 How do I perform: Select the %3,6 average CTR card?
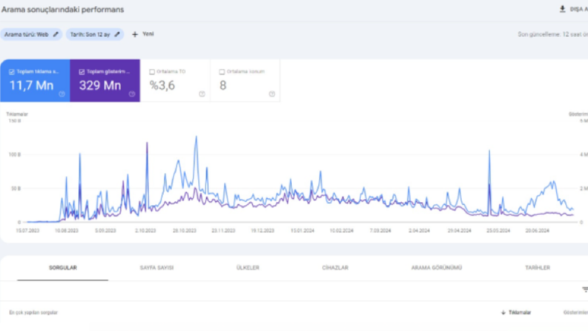(175, 80)
